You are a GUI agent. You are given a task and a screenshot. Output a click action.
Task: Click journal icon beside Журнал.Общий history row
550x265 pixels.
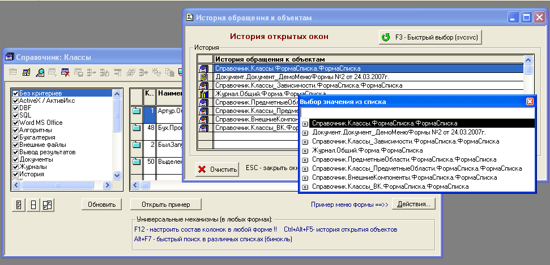[204, 94]
